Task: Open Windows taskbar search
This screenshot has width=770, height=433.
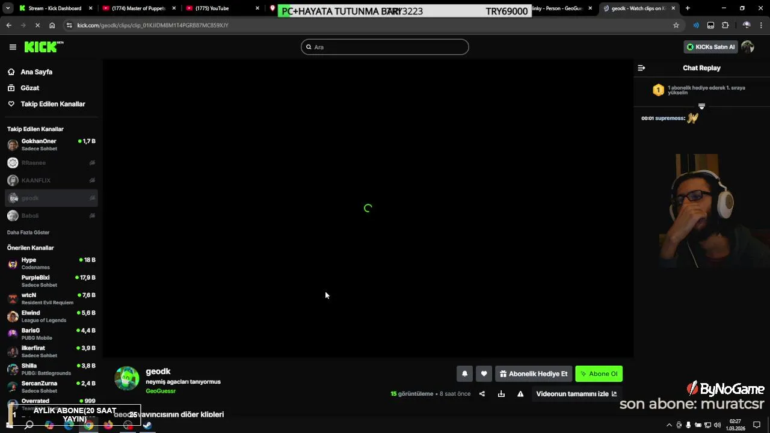Action: tap(28, 425)
